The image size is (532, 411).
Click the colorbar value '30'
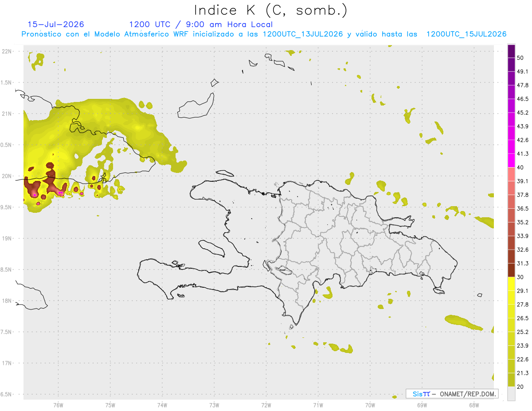pyautogui.click(x=521, y=277)
